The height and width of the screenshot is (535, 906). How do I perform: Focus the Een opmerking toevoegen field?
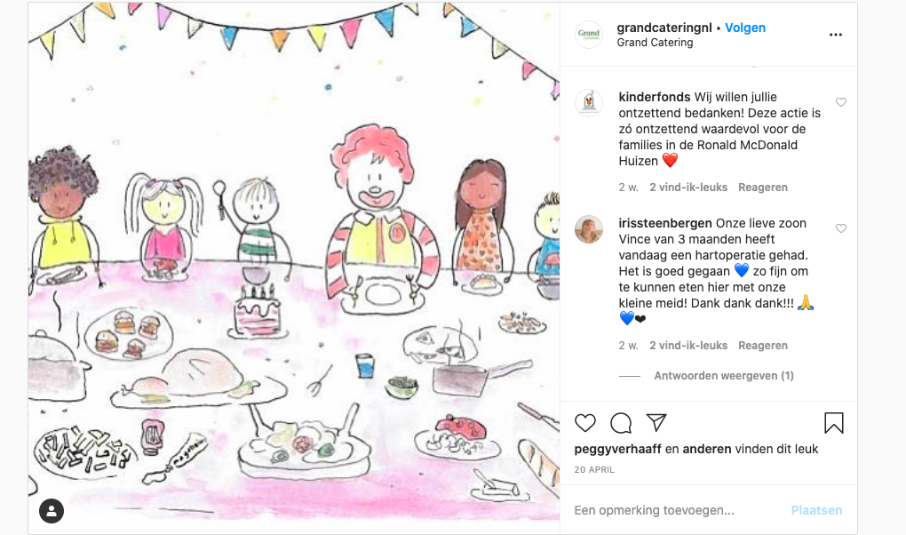click(x=676, y=510)
